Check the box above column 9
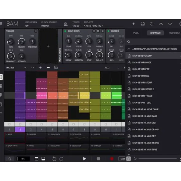This screenshot has height=181, width=181. click(x=95, y=124)
